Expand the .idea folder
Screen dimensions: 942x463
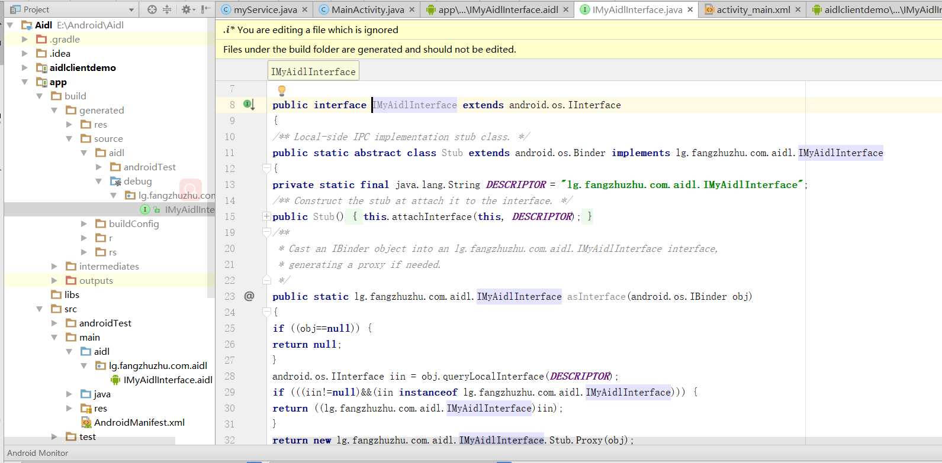pyautogui.click(x=25, y=53)
